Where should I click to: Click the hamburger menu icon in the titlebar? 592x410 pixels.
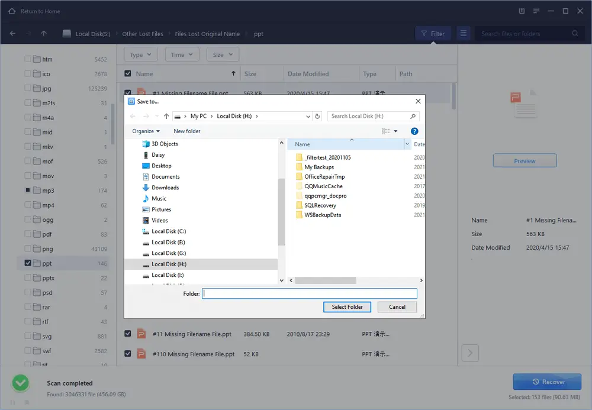pos(537,11)
